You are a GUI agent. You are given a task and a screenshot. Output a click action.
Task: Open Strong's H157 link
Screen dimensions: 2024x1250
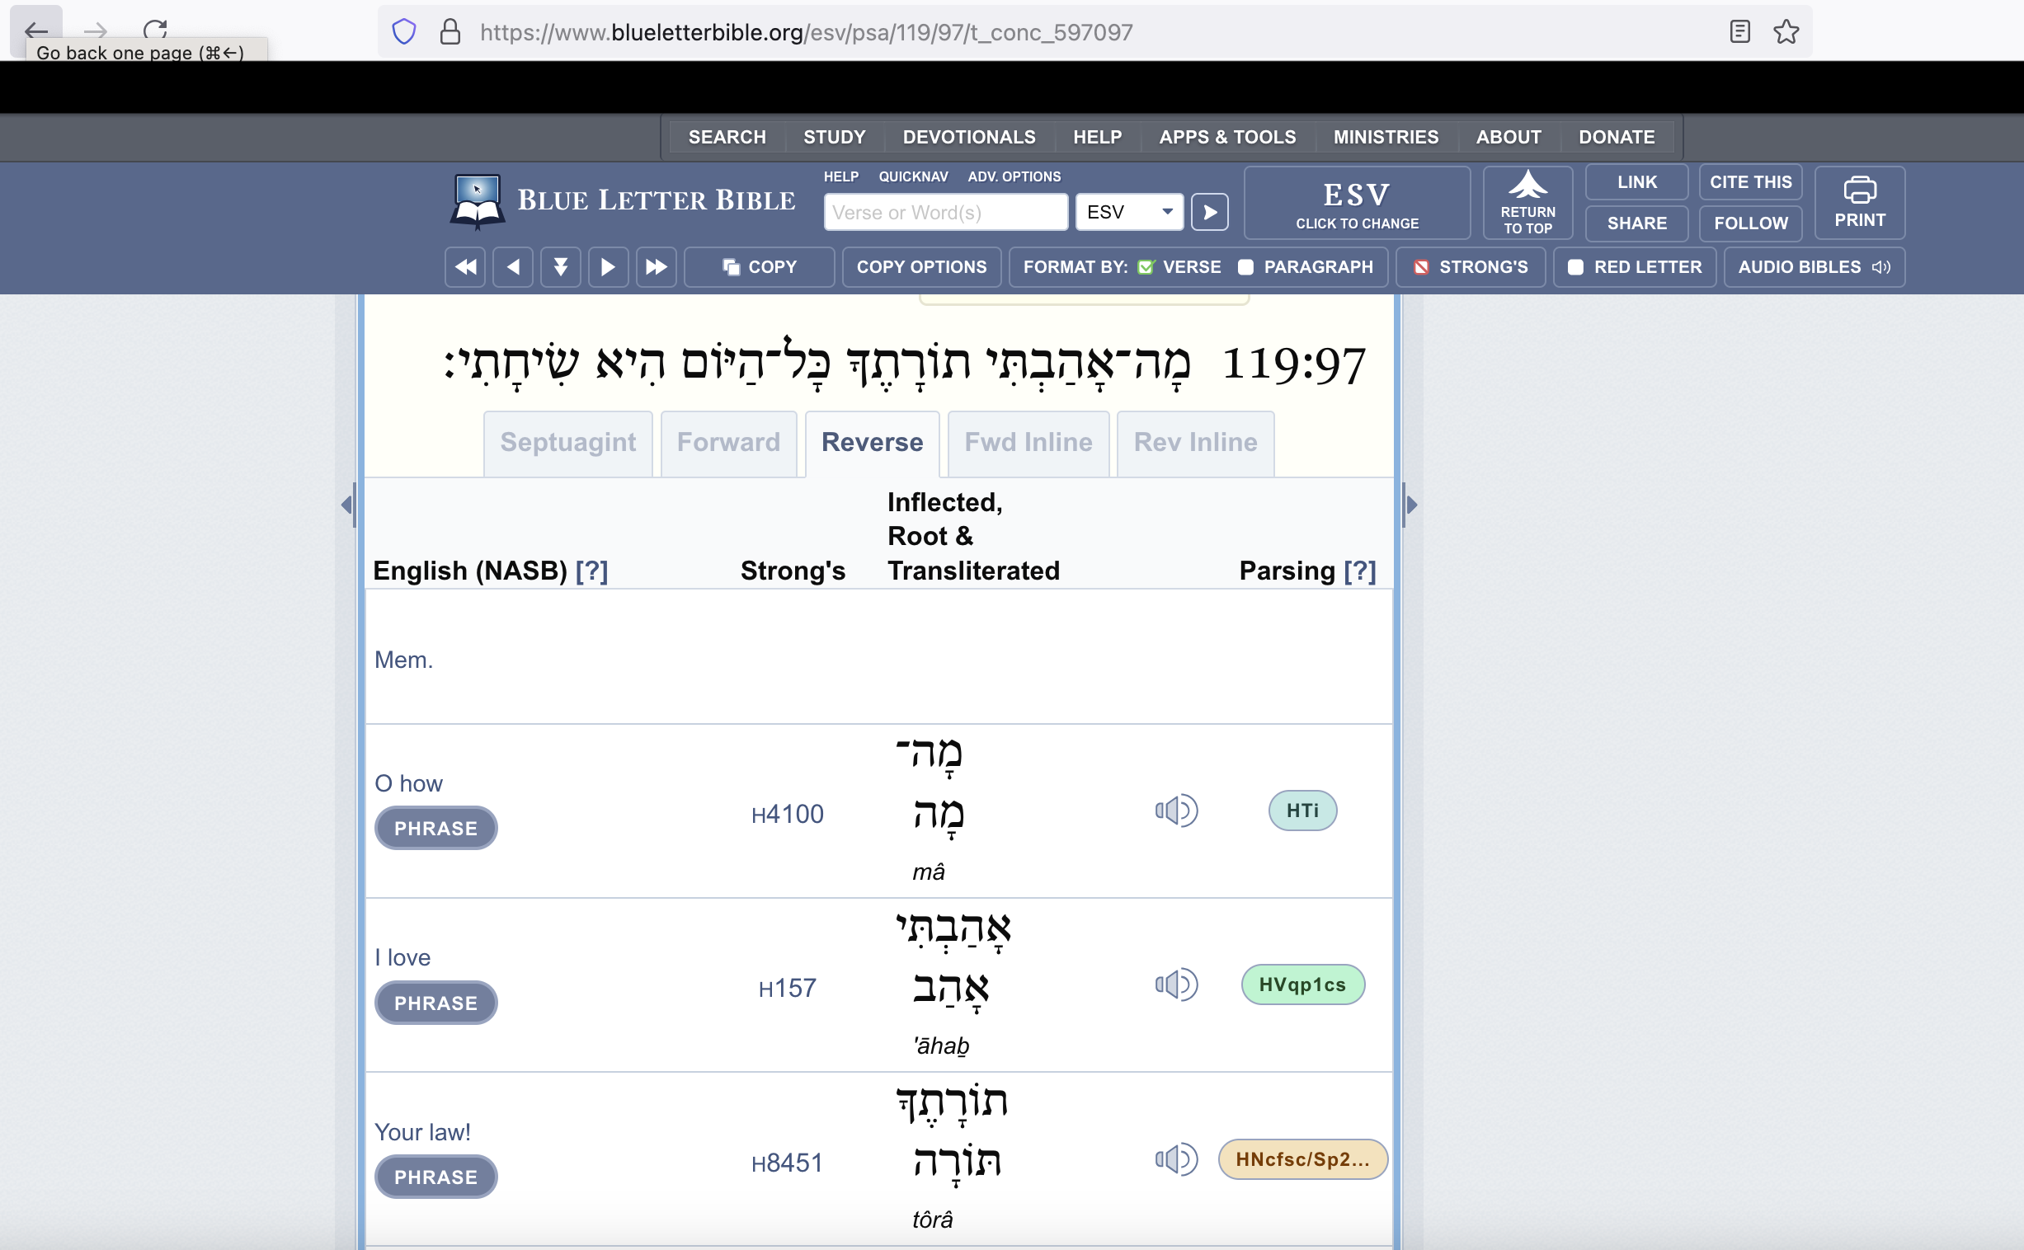tap(787, 989)
